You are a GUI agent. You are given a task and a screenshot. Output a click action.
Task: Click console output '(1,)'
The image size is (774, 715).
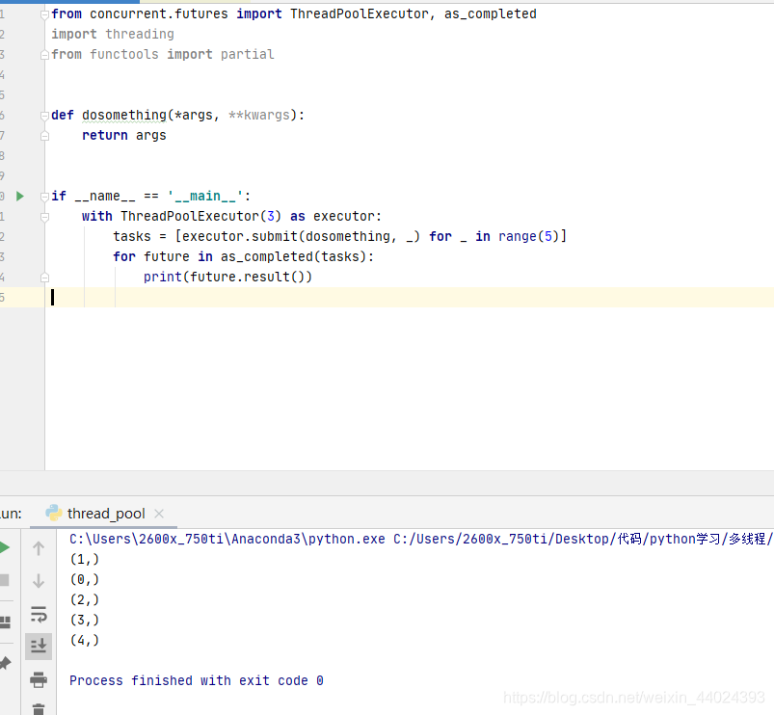(x=85, y=559)
